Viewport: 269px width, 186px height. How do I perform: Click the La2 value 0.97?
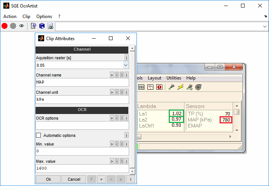pos(177,119)
